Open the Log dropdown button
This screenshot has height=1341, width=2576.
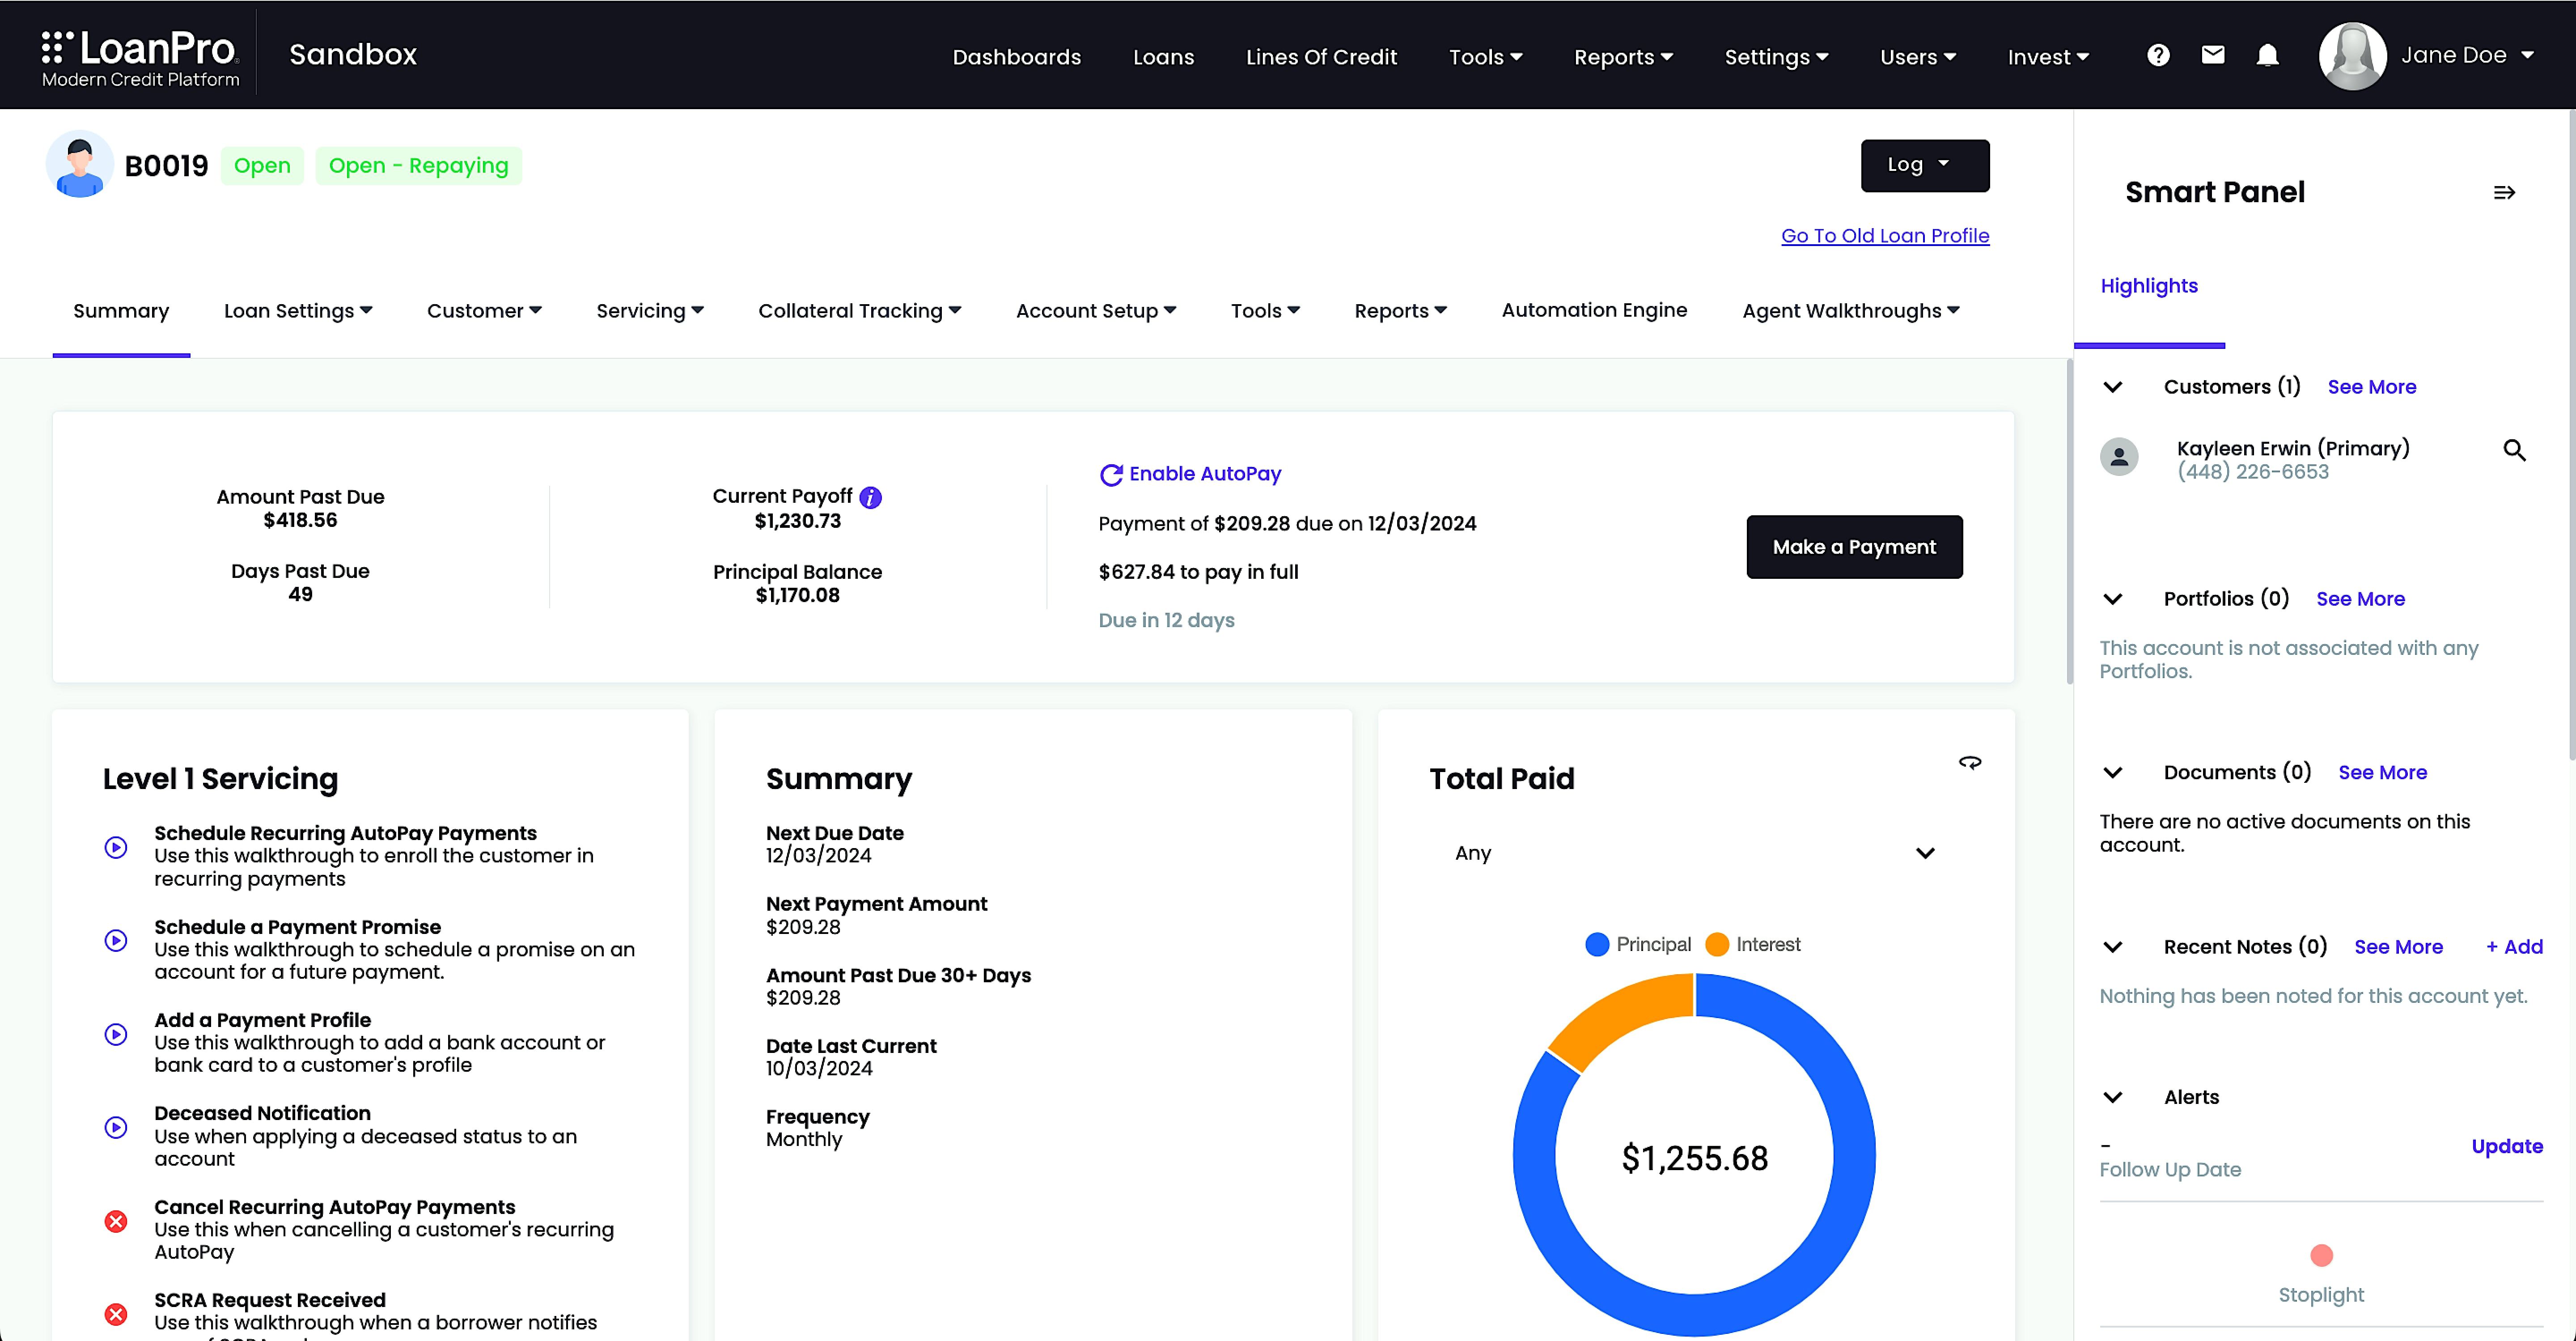click(x=1924, y=165)
